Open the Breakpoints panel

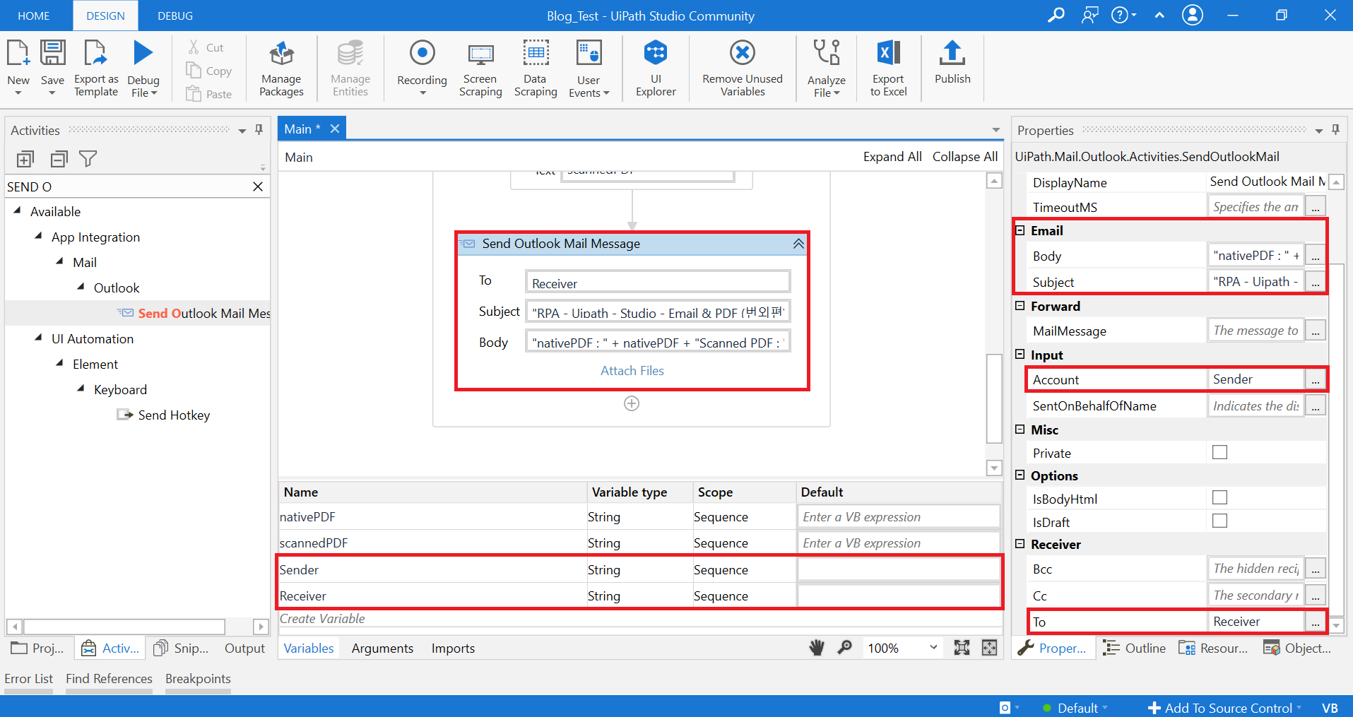pyautogui.click(x=198, y=678)
